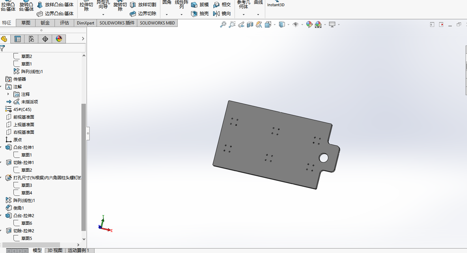Click the feature tree scroll down arrow
This screenshot has height=253, width=467.
83,239
